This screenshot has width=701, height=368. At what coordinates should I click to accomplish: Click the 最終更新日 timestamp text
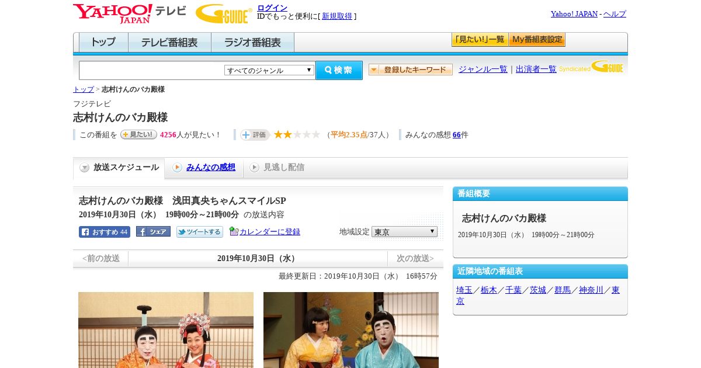(358, 276)
